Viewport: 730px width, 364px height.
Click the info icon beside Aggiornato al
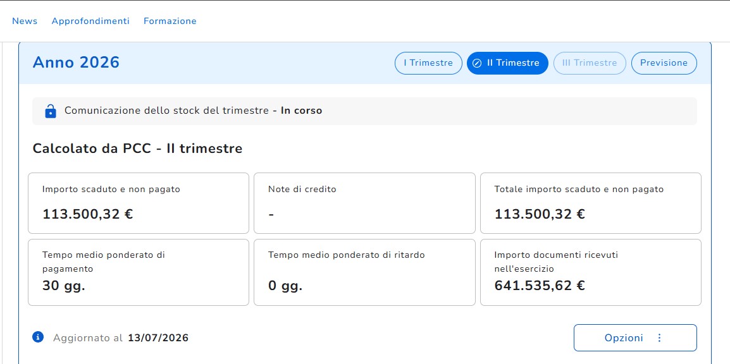(38, 337)
